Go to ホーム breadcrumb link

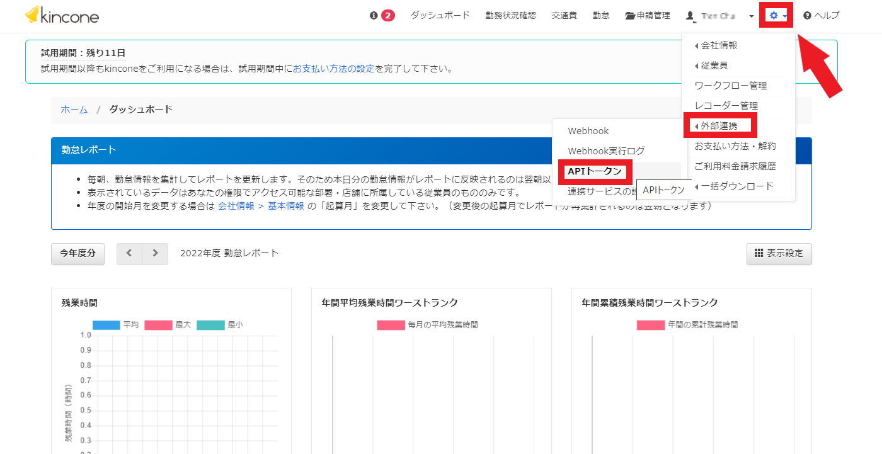pos(74,110)
